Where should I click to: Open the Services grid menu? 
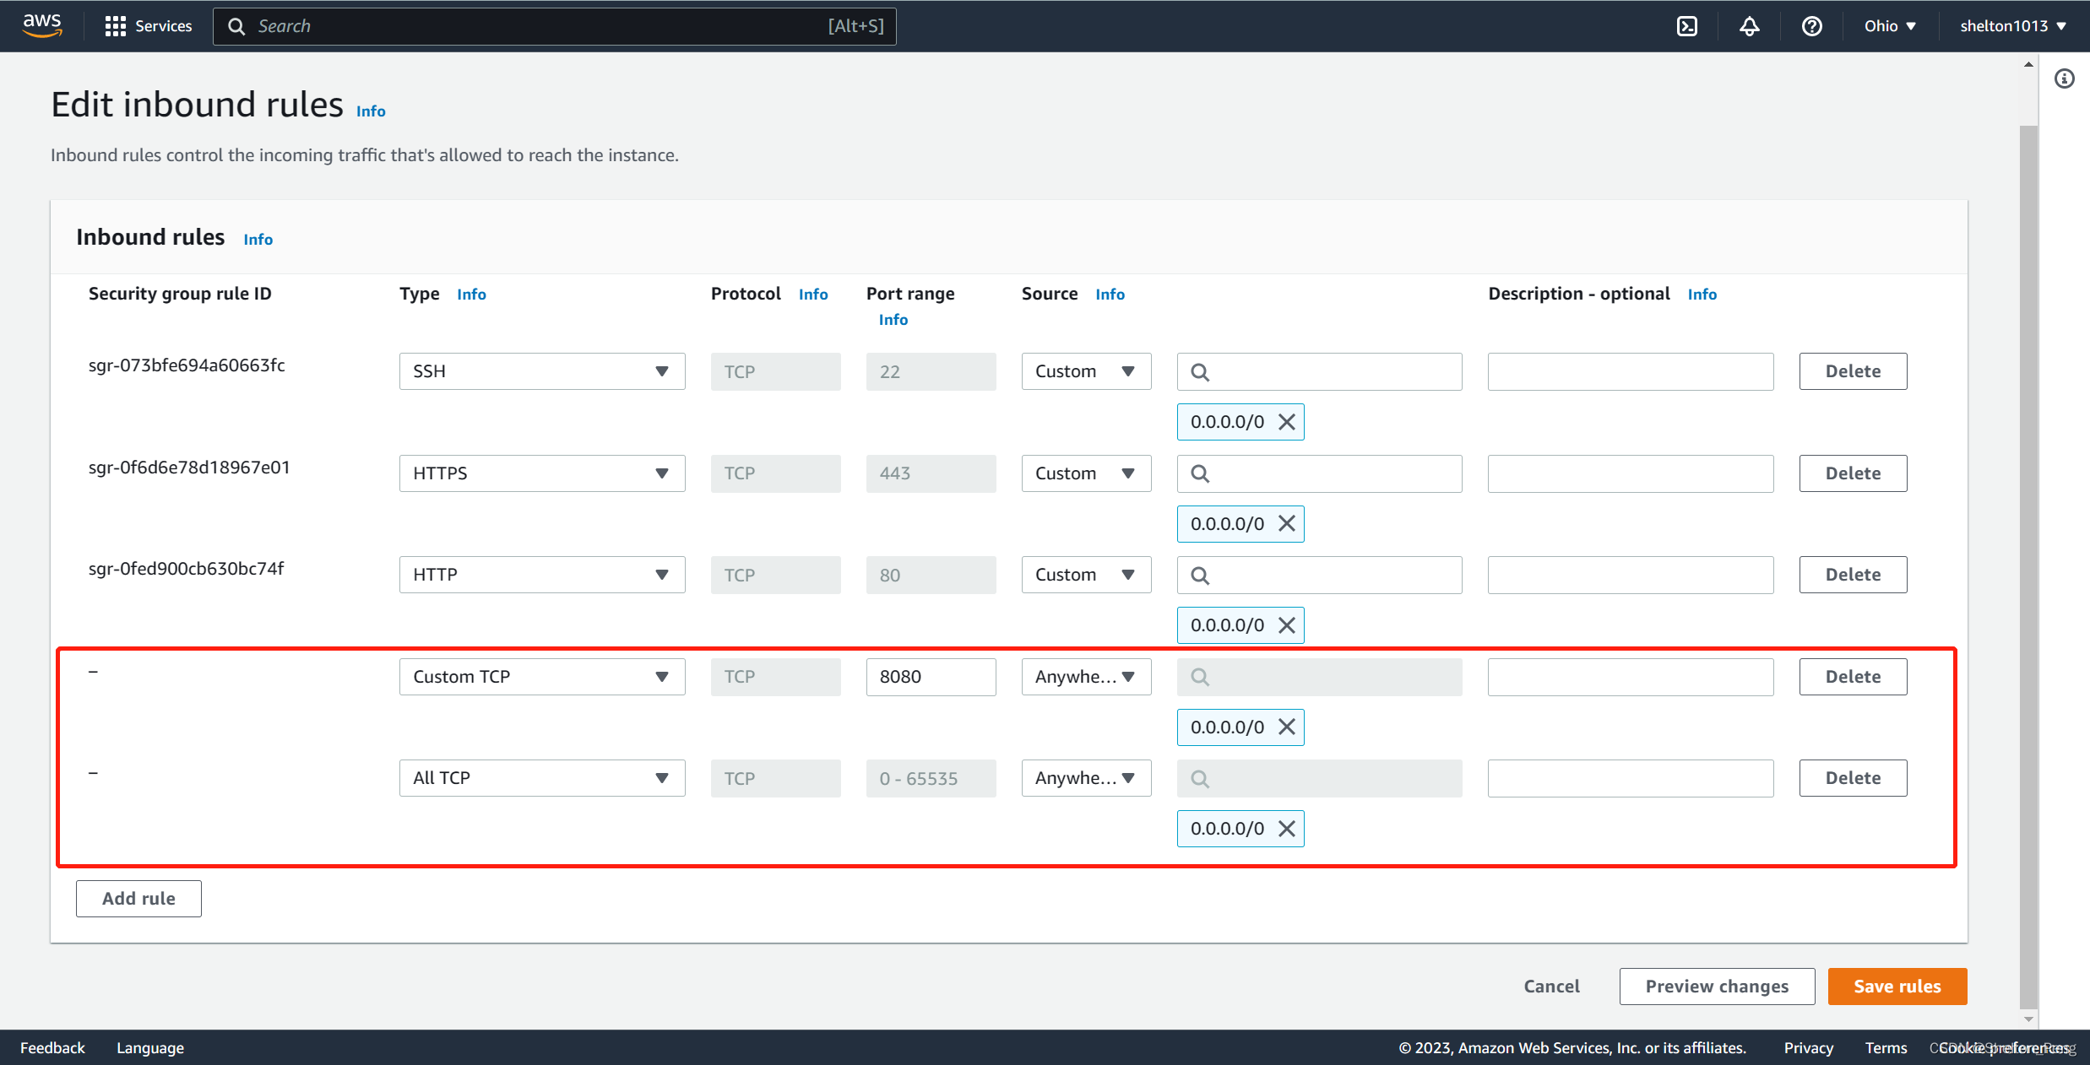pos(148,26)
